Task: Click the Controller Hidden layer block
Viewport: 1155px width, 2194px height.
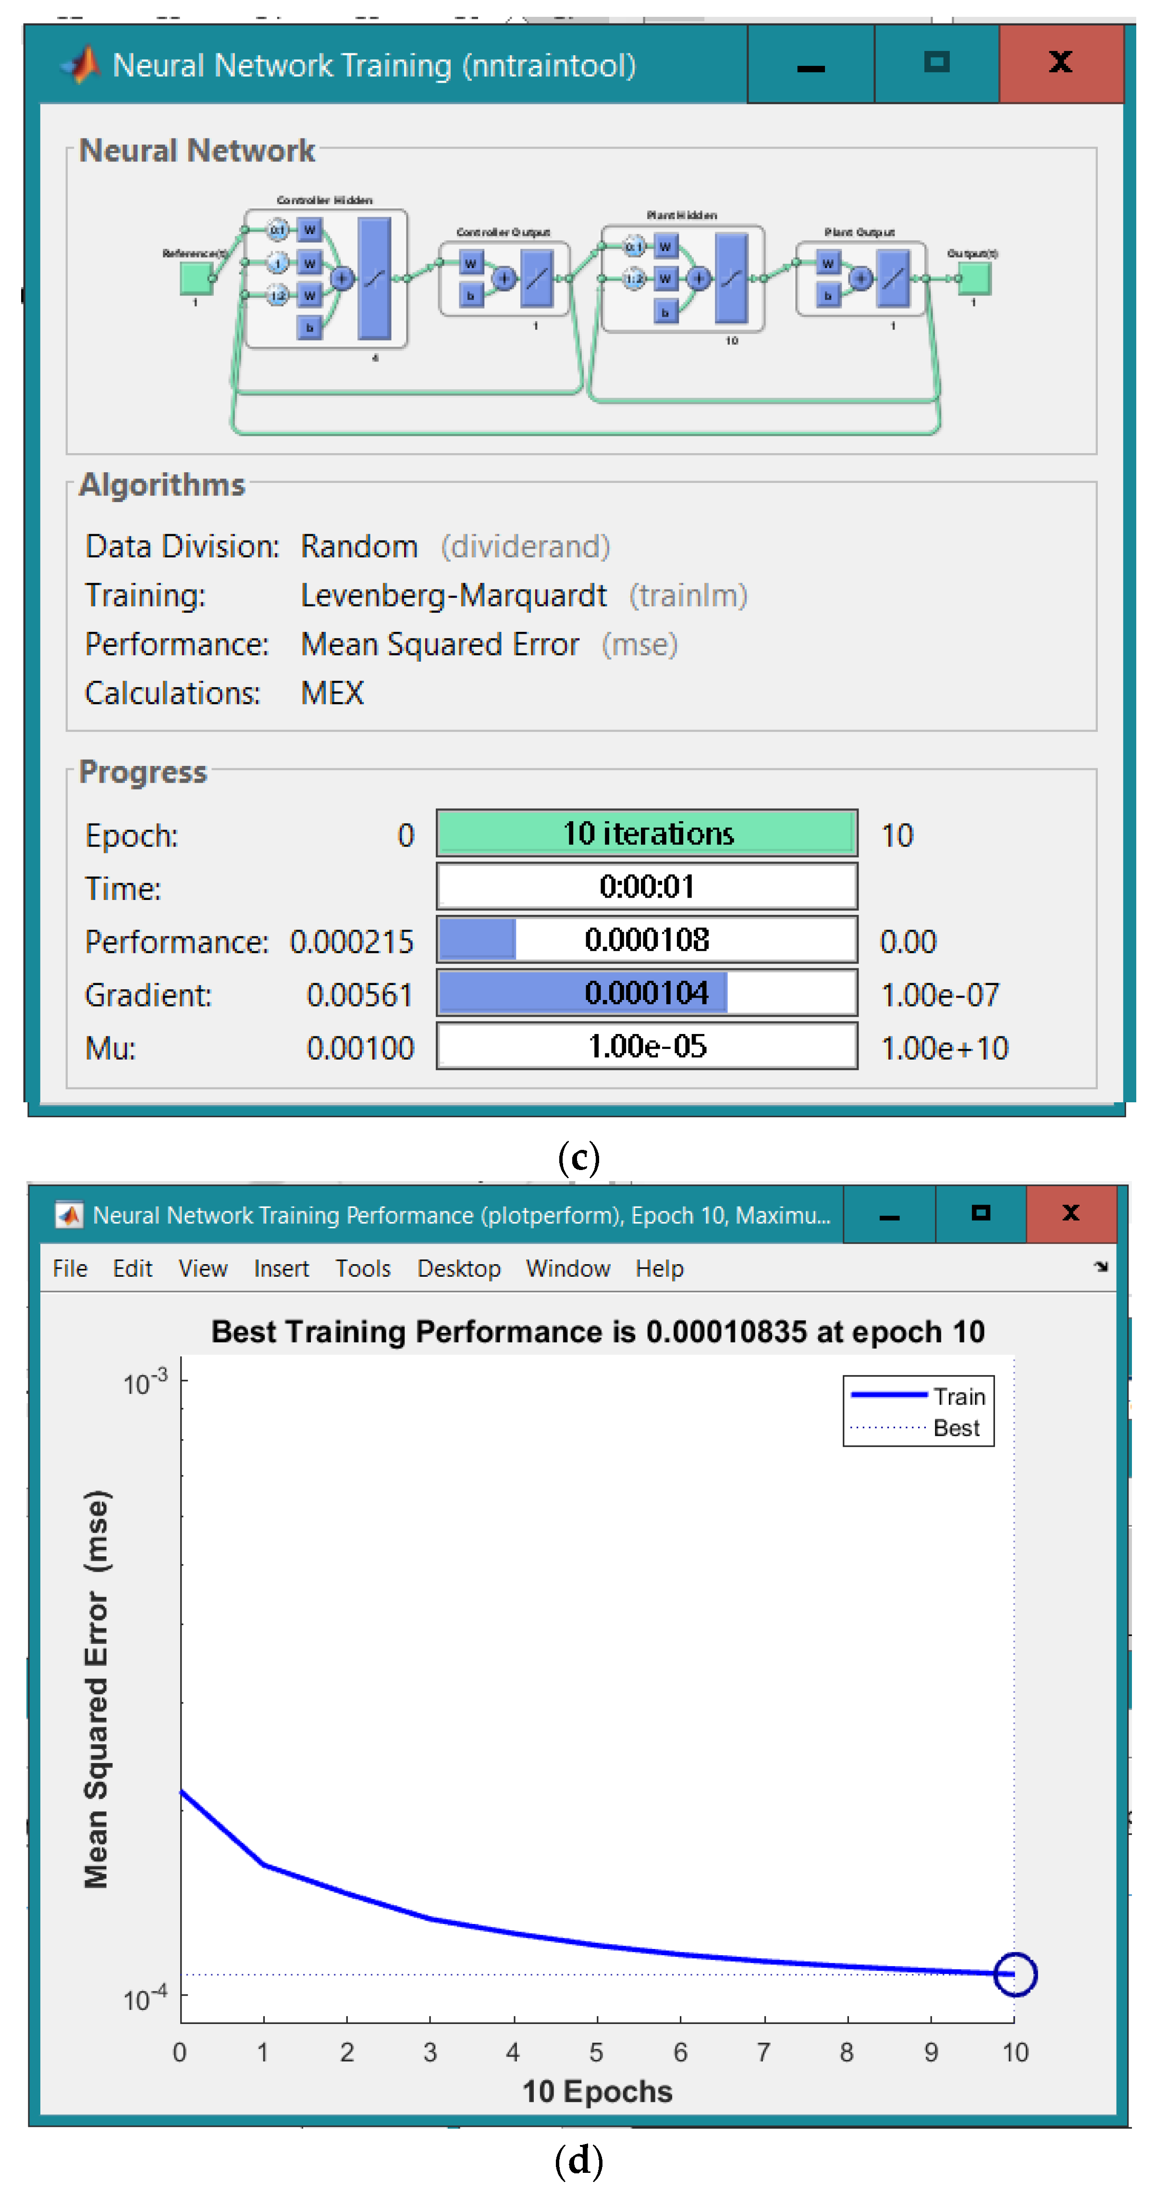Action: click(325, 279)
